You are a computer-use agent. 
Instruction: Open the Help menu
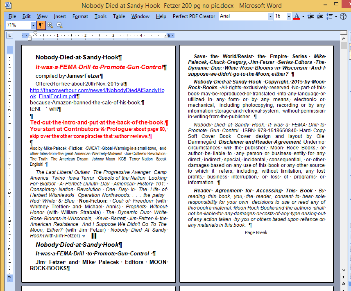point(161,16)
